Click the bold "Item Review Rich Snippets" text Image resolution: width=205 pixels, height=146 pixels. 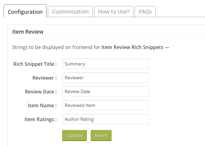tap(132, 47)
